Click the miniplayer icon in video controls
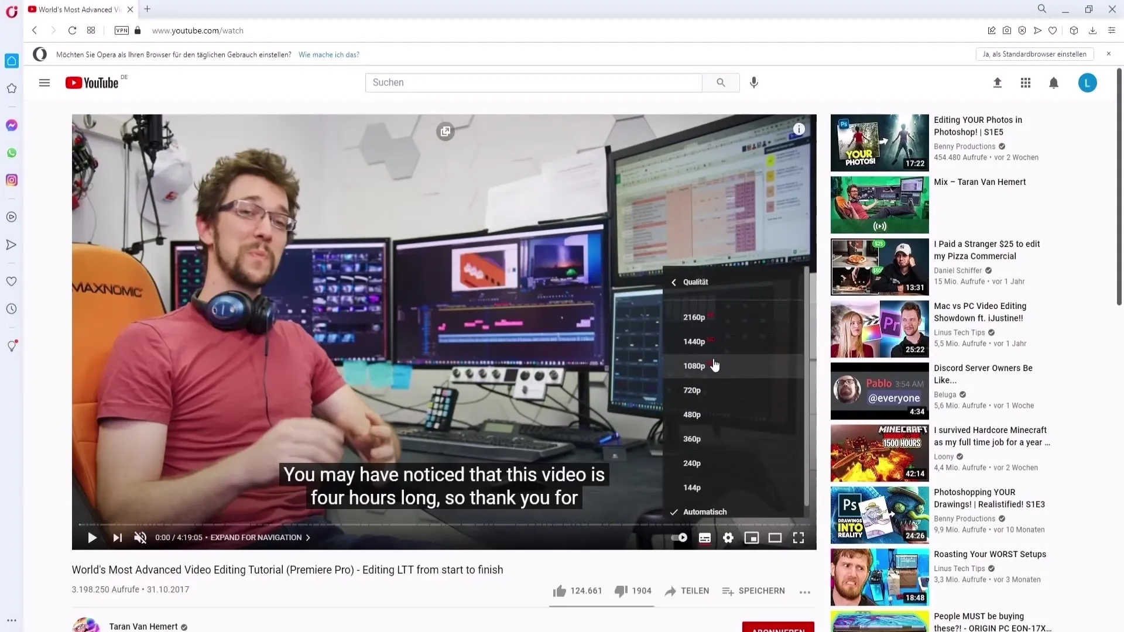 (751, 538)
